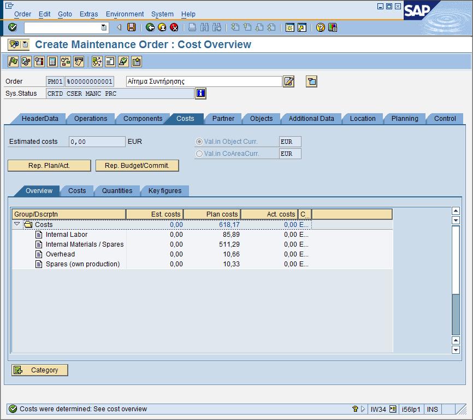This screenshot has height=420, width=473.
Task: Open the Environment menu
Action: point(125,14)
